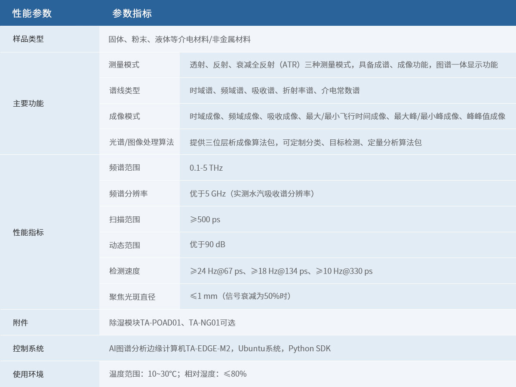Click the 附件 row label

(x=21, y=322)
